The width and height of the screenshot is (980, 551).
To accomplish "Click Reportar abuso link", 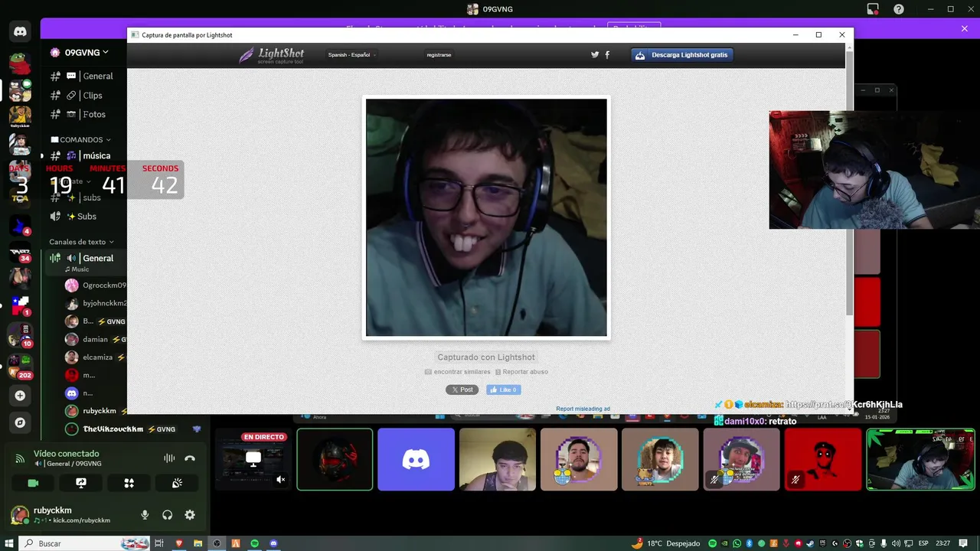I will tap(521, 372).
